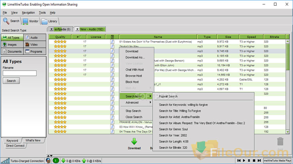Click the Search button under Filename
This screenshot has width=293, height=164.
(11, 81)
